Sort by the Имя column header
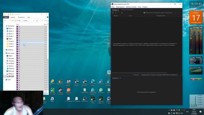This screenshot has height=115, width=204. pos(18,24)
